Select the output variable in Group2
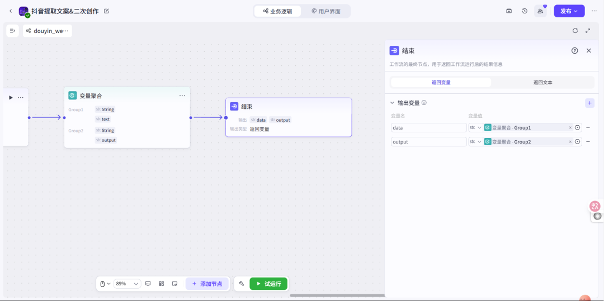The image size is (604, 301). (106, 140)
